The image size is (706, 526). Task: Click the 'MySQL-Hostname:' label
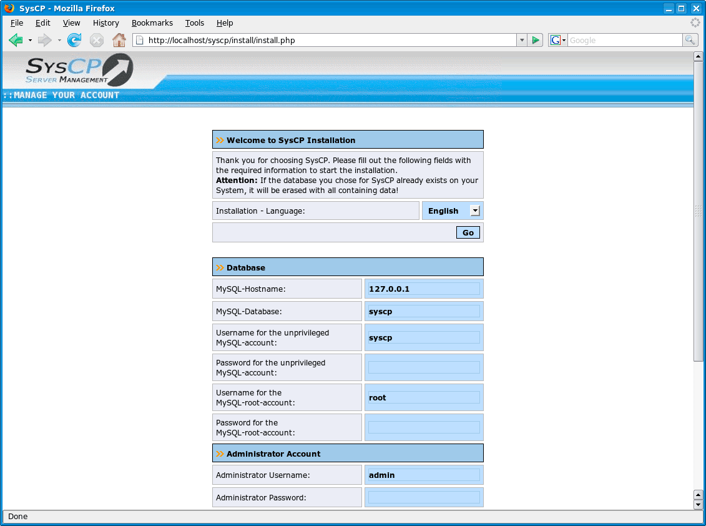(x=251, y=289)
